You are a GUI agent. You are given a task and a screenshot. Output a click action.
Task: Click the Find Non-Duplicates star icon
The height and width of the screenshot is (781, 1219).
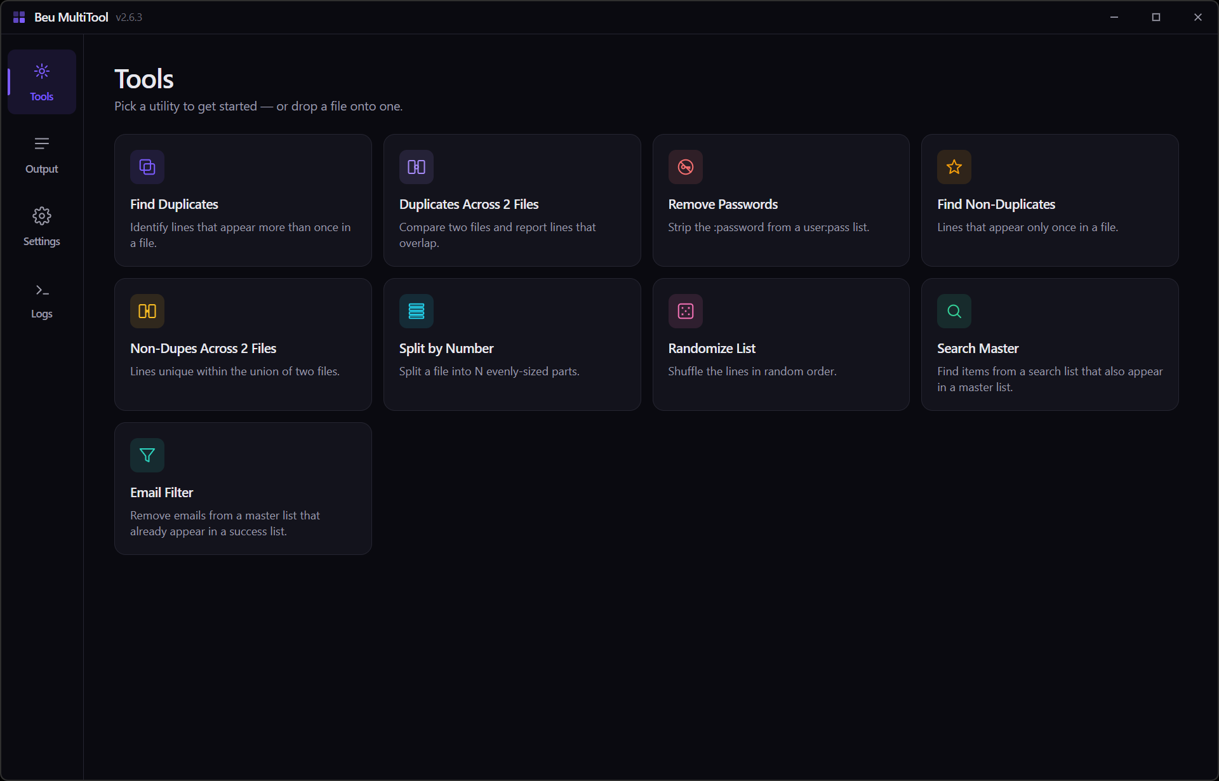[954, 167]
